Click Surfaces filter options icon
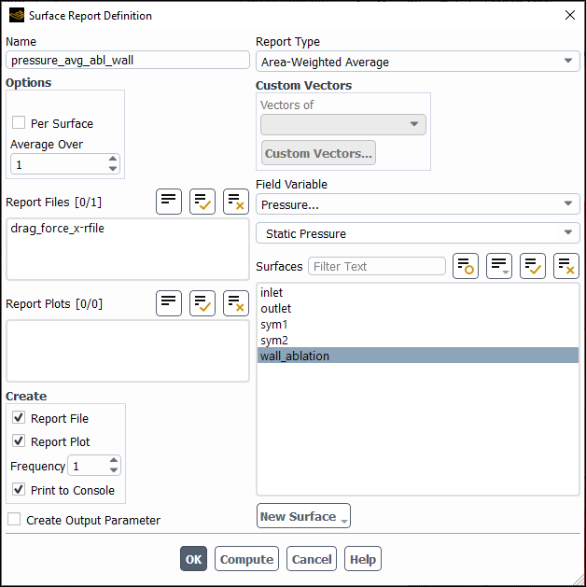The width and height of the screenshot is (586, 587). (466, 266)
